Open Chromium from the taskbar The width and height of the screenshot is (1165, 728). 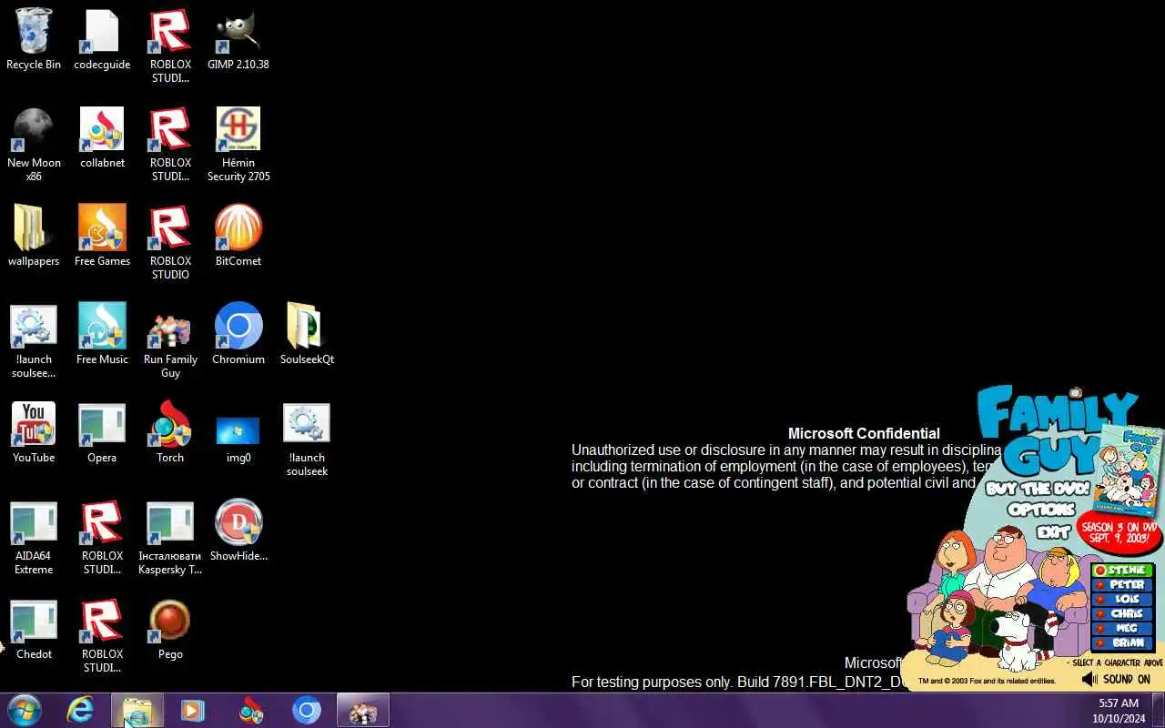point(307,710)
